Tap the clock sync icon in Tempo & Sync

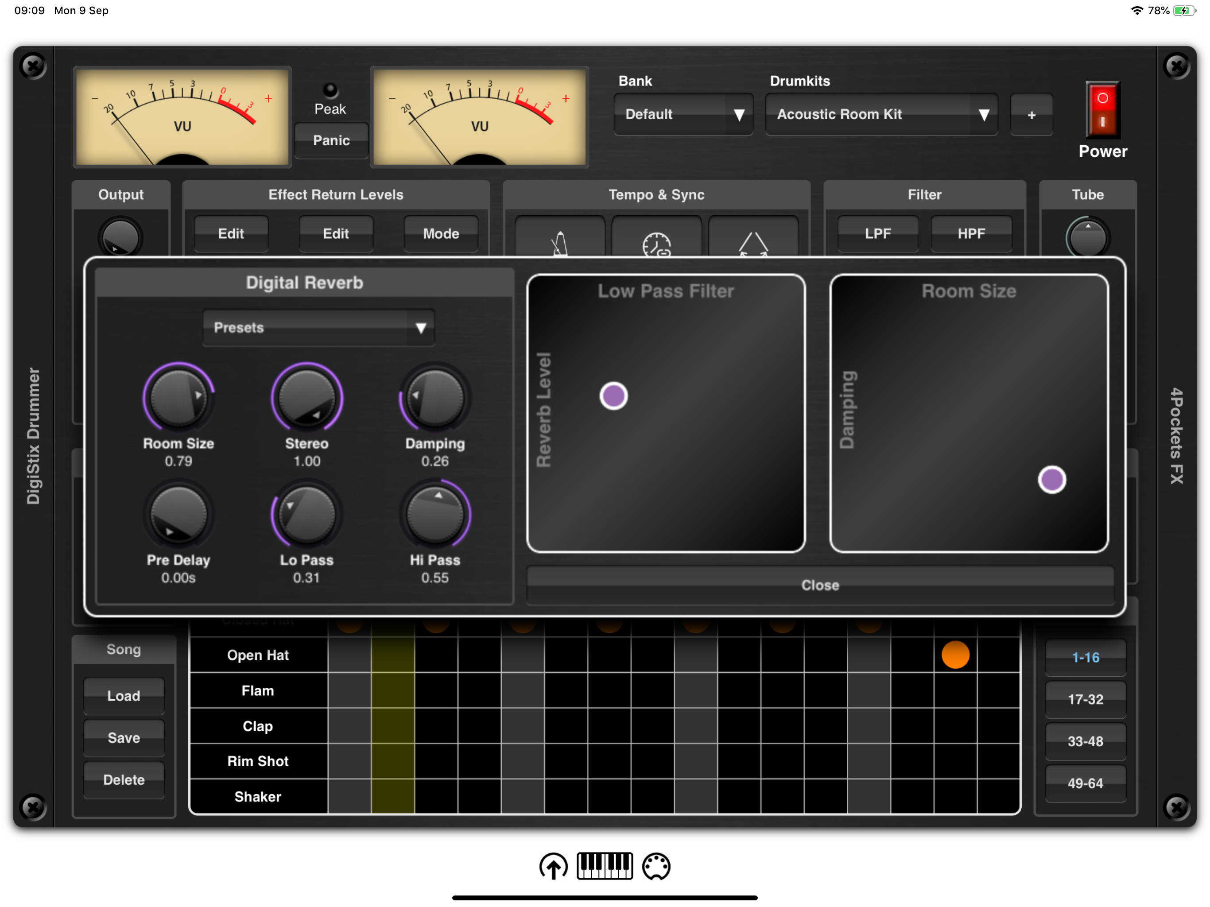point(656,242)
